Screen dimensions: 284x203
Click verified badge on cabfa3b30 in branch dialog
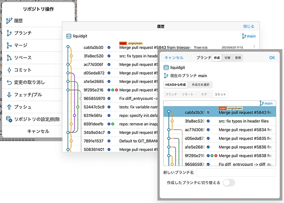[x=208, y=112]
